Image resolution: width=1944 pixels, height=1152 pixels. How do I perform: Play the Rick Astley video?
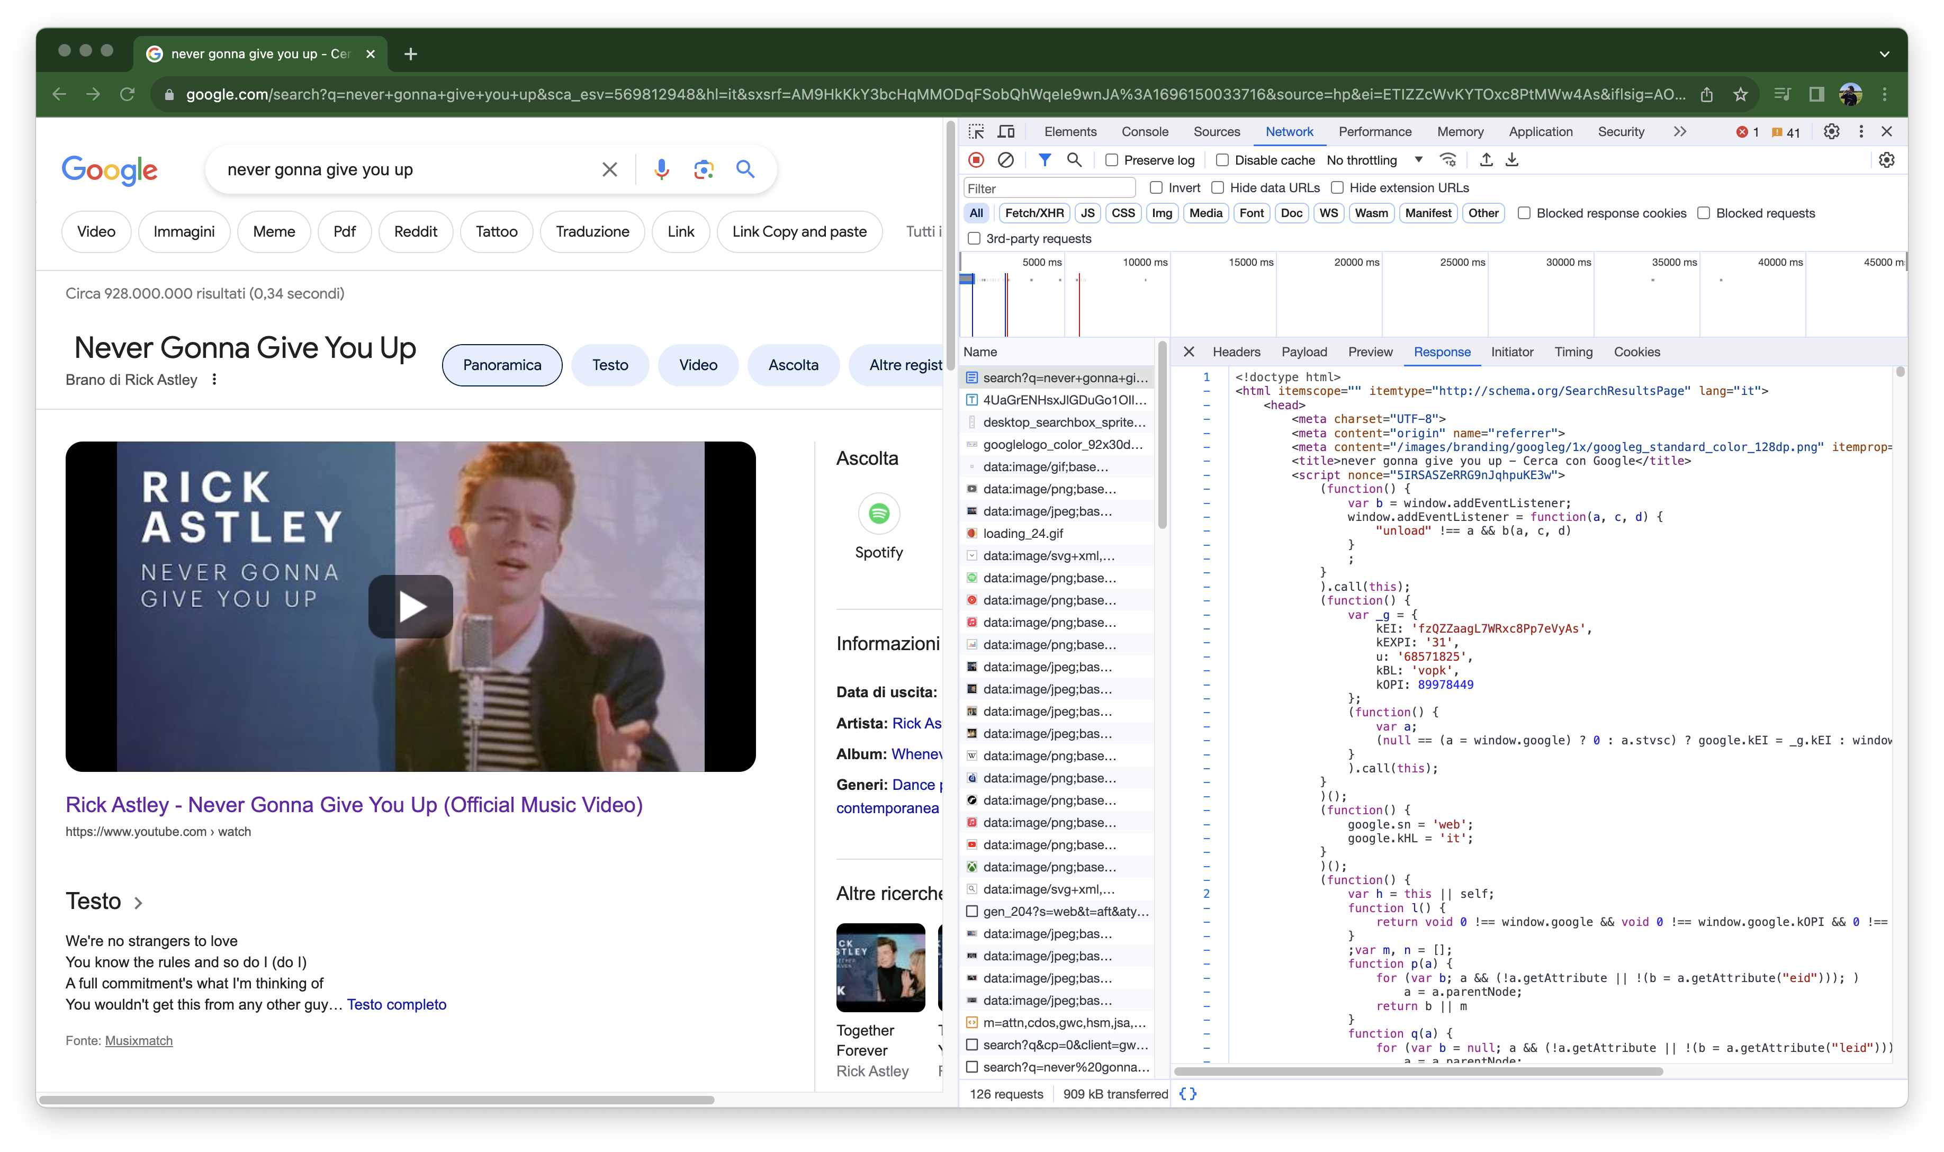point(410,606)
